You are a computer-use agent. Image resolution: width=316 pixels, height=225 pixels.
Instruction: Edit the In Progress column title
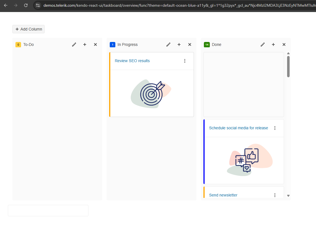coord(168,44)
